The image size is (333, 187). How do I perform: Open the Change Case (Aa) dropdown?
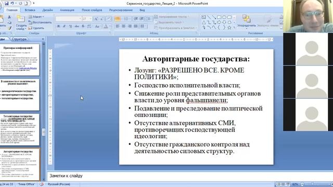click(x=97, y=26)
